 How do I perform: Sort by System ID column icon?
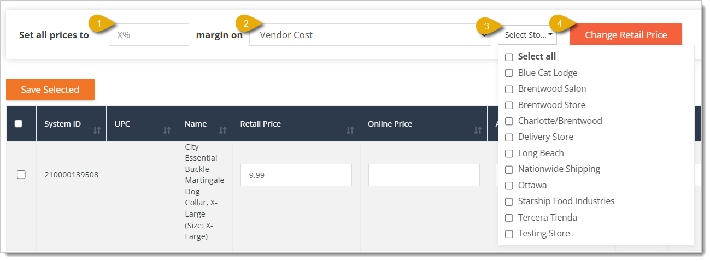tap(97, 130)
